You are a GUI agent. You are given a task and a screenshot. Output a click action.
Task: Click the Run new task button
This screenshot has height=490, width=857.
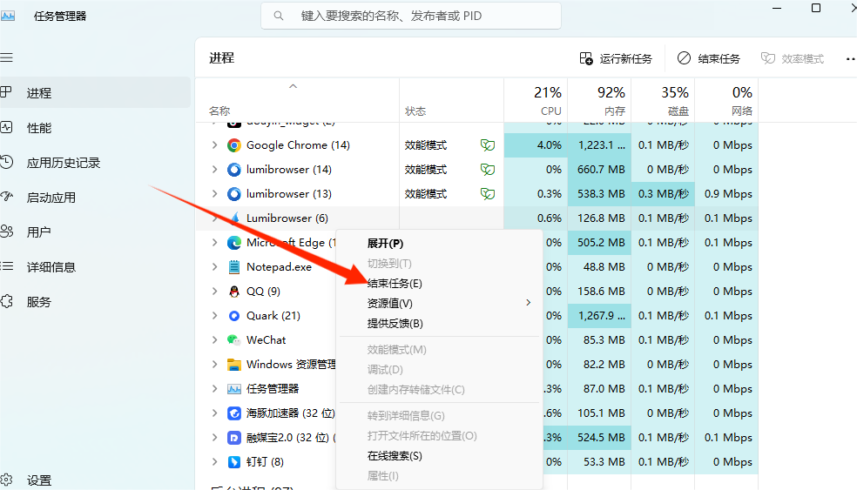(616, 58)
